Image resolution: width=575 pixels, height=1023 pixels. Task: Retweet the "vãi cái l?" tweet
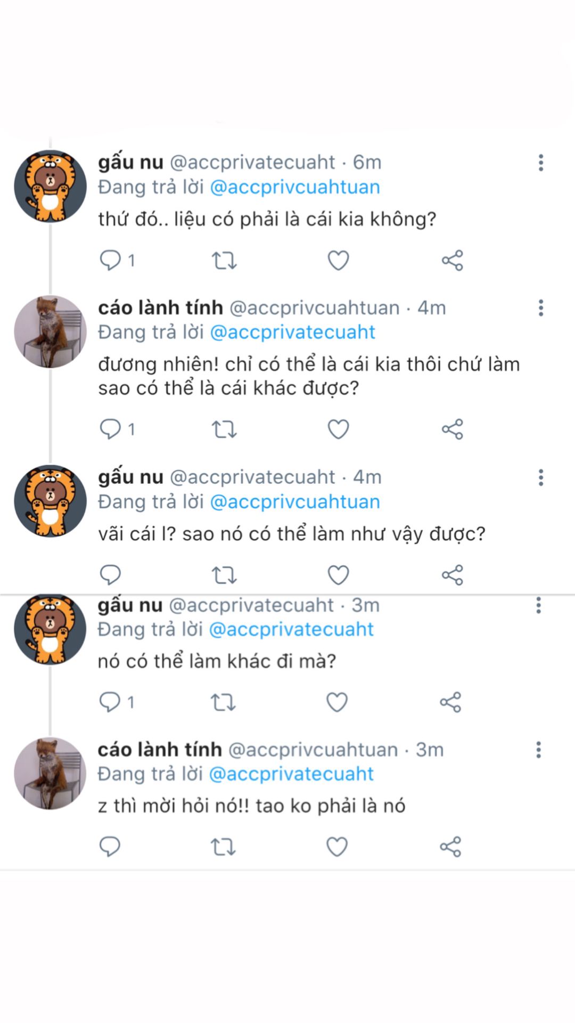tap(224, 575)
